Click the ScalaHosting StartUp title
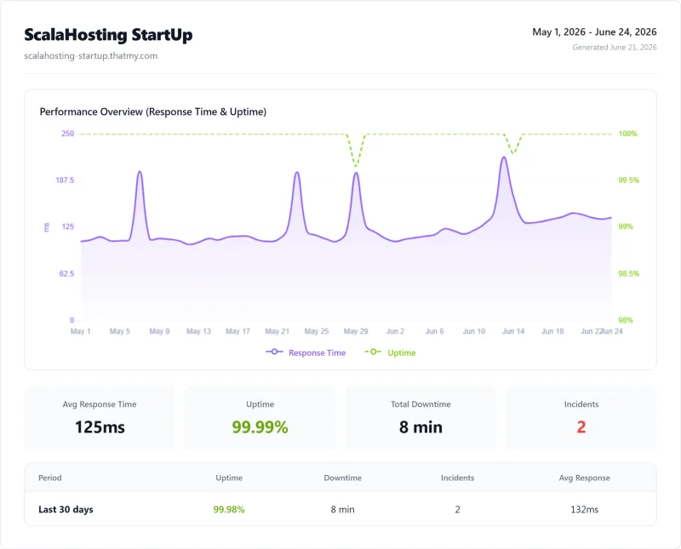Image resolution: width=681 pixels, height=549 pixels. tap(108, 35)
